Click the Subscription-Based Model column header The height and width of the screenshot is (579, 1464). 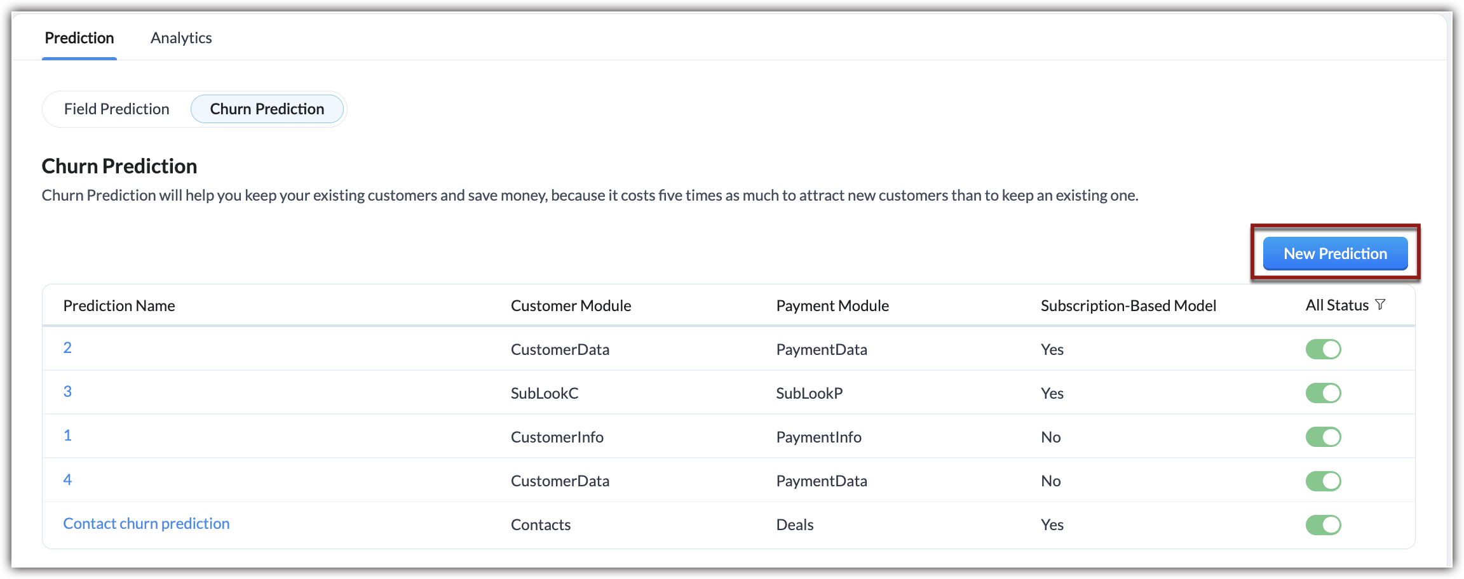click(1128, 306)
